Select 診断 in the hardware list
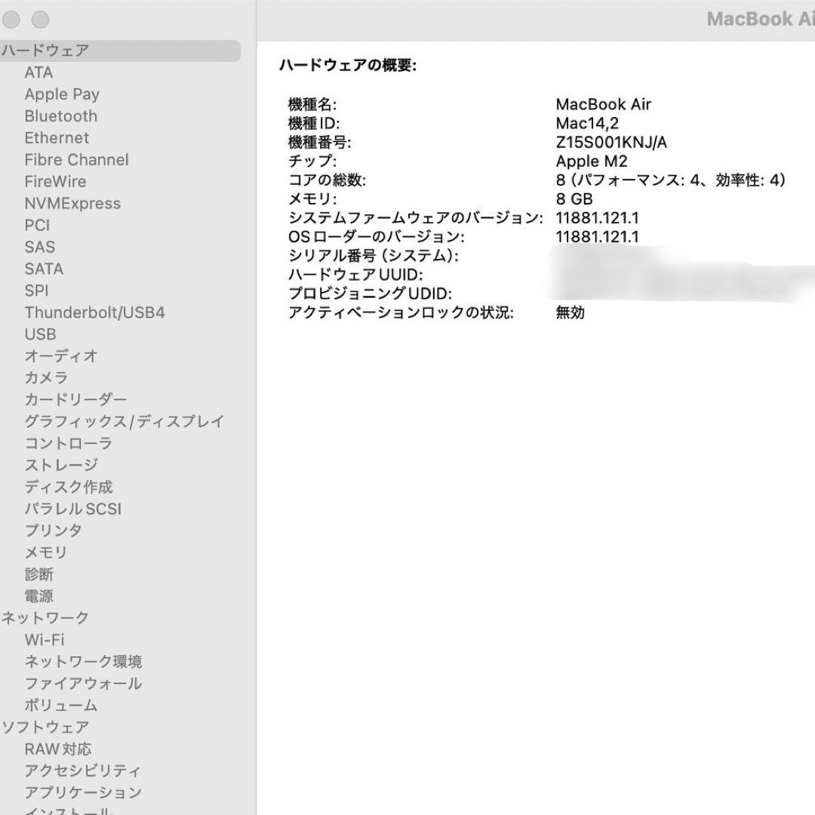This screenshot has height=815, width=815. click(x=39, y=574)
